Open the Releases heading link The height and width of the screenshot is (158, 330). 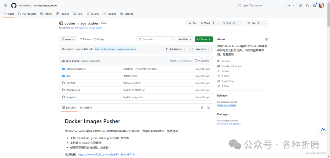222,96
